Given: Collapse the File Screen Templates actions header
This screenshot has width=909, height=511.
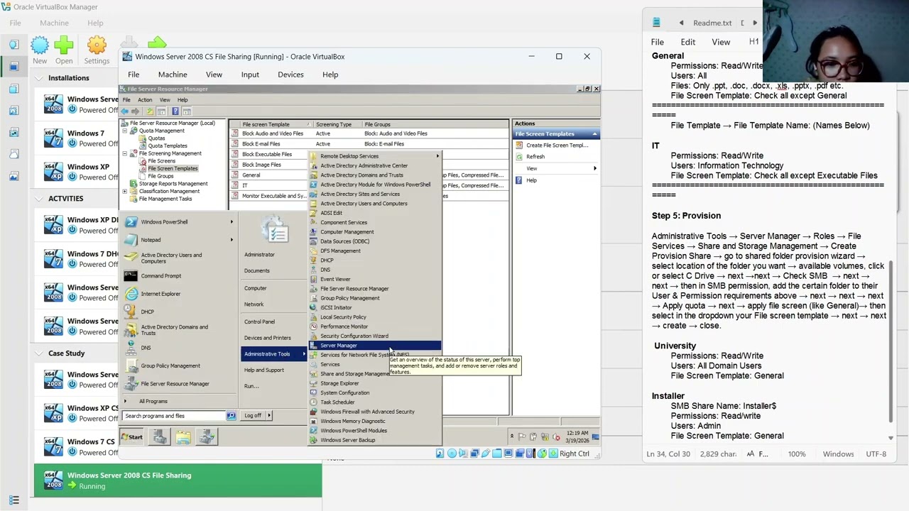Looking at the screenshot, I should 594,134.
